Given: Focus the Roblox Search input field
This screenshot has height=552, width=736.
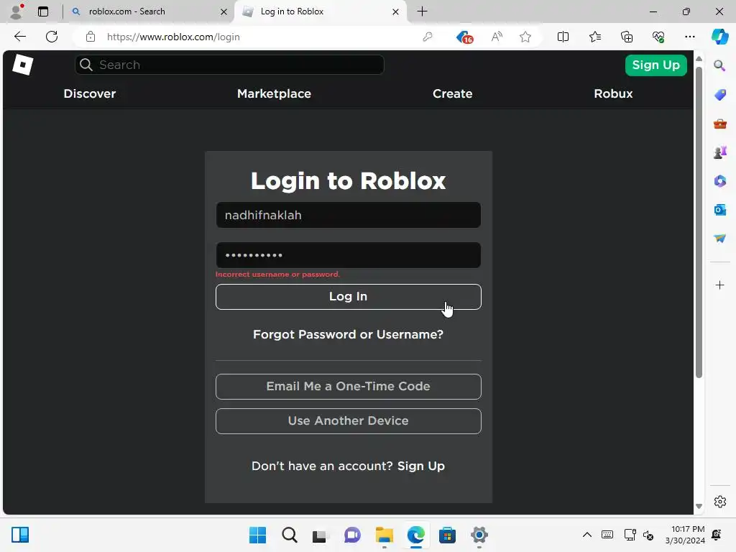Looking at the screenshot, I should tap(229, 65).
